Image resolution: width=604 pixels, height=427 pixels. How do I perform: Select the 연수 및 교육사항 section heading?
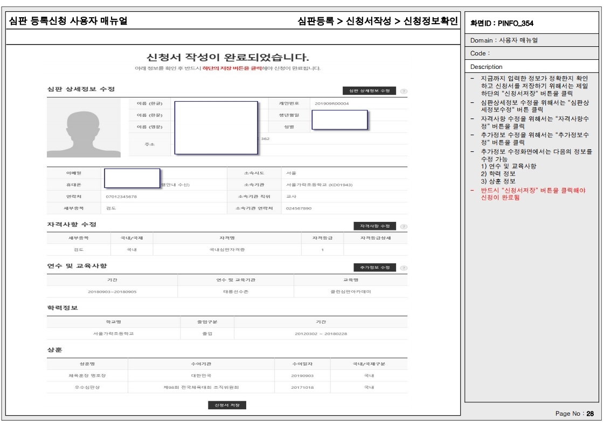pos(77,265)
